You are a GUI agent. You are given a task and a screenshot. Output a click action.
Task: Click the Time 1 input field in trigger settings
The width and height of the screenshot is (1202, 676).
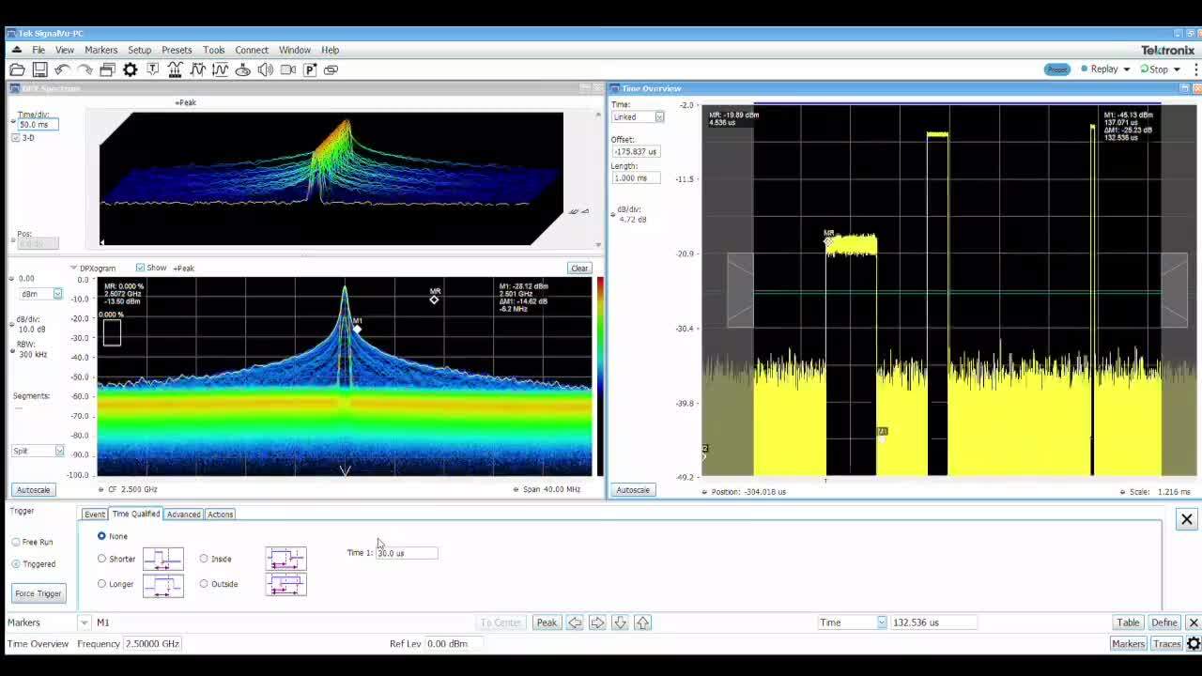(406, 552)
